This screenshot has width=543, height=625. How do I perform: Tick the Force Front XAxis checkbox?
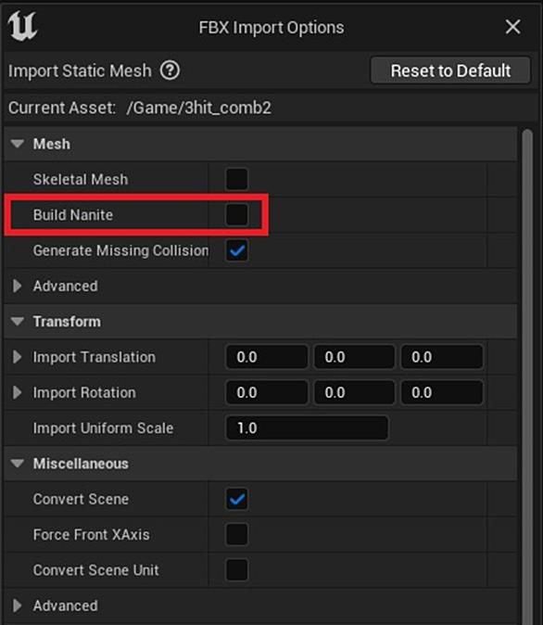tap(236, 534)
